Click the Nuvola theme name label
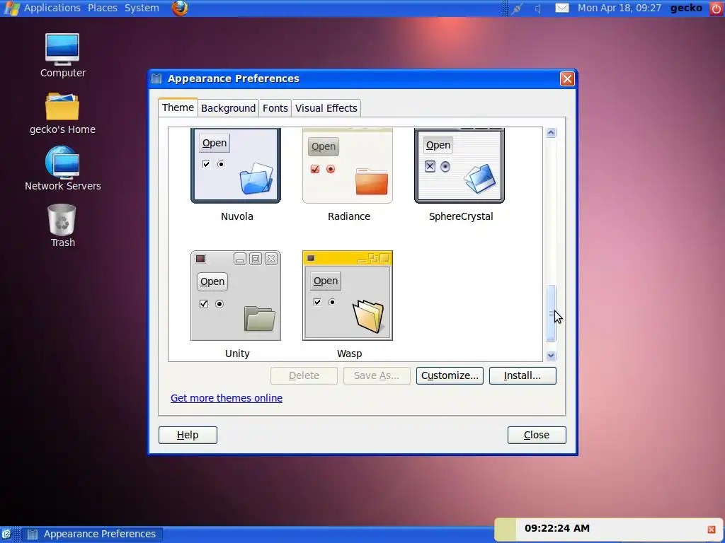The width and height of the screenshot is (725, 543). pyautogui.click(x=236, y=216)
